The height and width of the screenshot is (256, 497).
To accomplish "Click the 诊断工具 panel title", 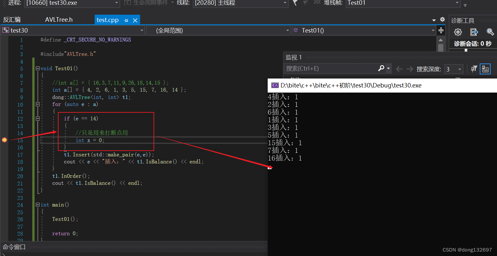I will [x=462, y=21].
